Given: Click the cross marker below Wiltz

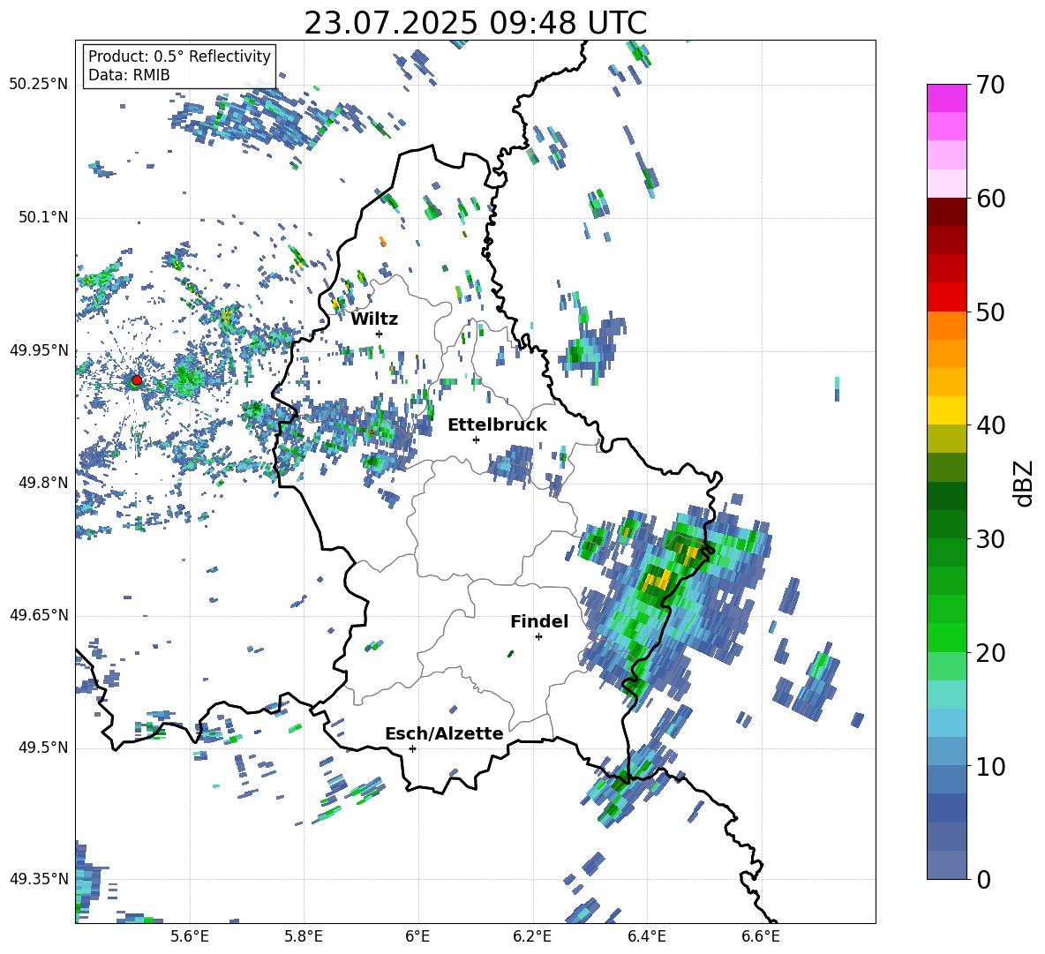Looking at the screenshot, I should tap(380, 334).
